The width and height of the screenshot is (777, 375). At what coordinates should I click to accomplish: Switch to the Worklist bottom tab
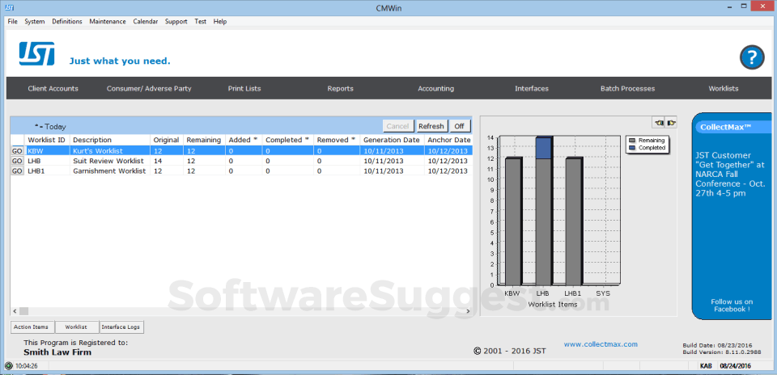tap(76, 327)
